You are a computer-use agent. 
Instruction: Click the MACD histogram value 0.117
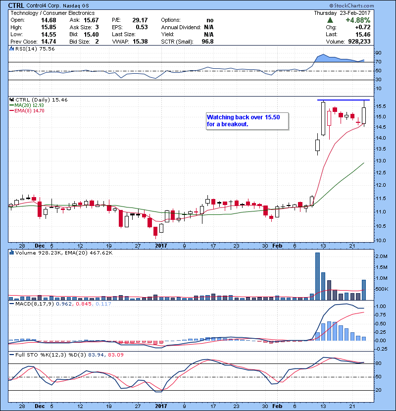coord(103,304)
